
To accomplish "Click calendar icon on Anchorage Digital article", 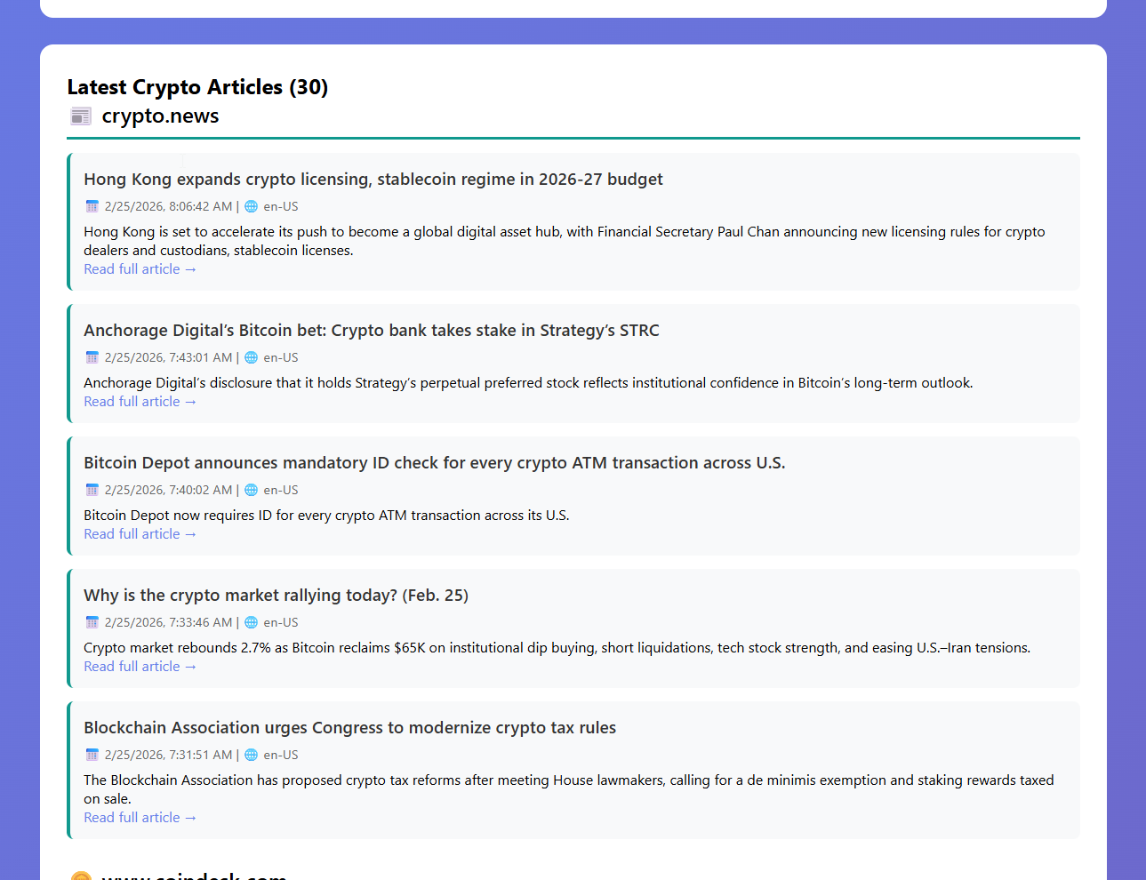I will (x=92, y=357).
